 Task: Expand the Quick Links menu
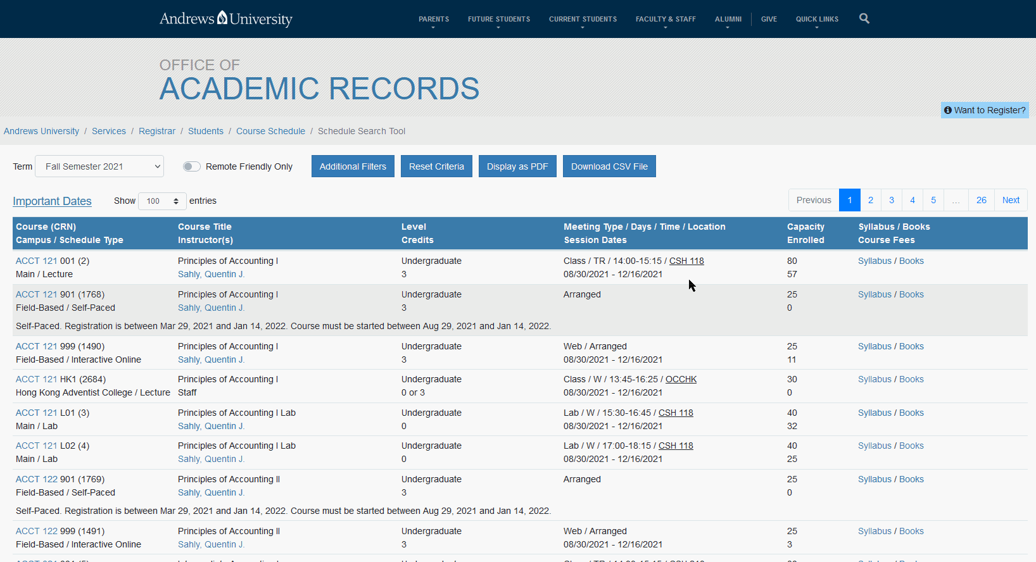[817, 19]
